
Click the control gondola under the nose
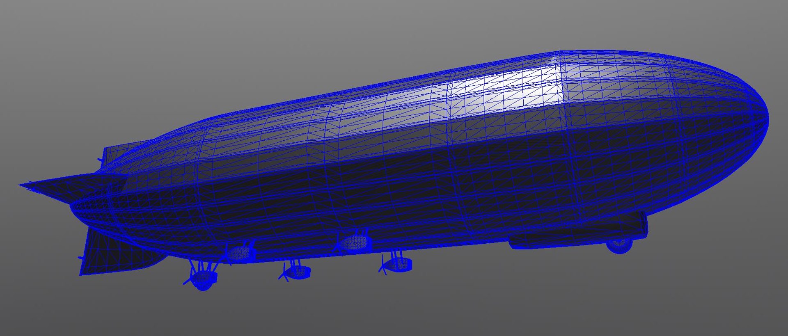coord(578,232)
